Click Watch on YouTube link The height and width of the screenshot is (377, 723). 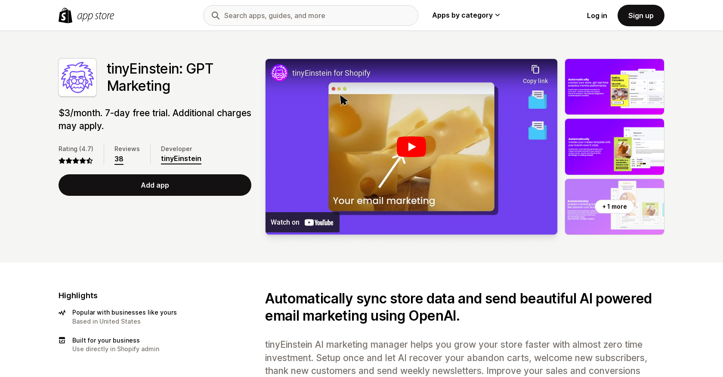[302, 222]
